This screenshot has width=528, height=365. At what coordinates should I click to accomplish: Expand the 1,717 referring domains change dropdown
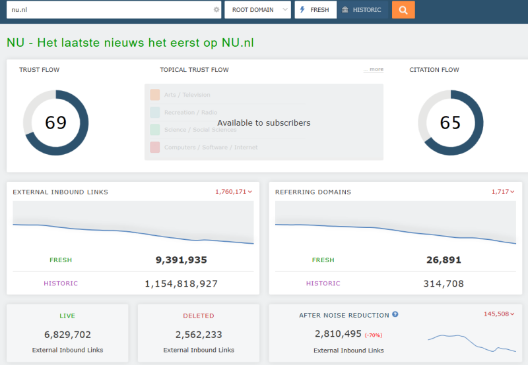[501, 192]
